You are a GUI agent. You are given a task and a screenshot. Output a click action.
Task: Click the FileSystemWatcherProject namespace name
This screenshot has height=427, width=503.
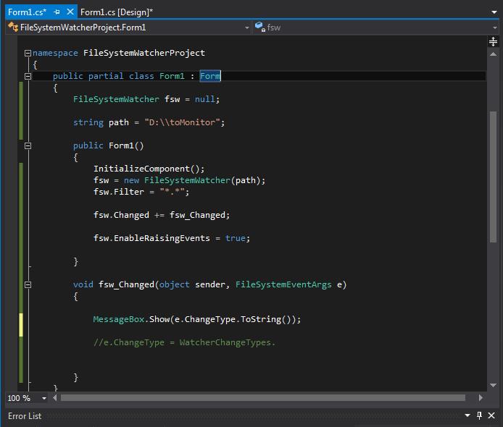(x=144, y=53)
